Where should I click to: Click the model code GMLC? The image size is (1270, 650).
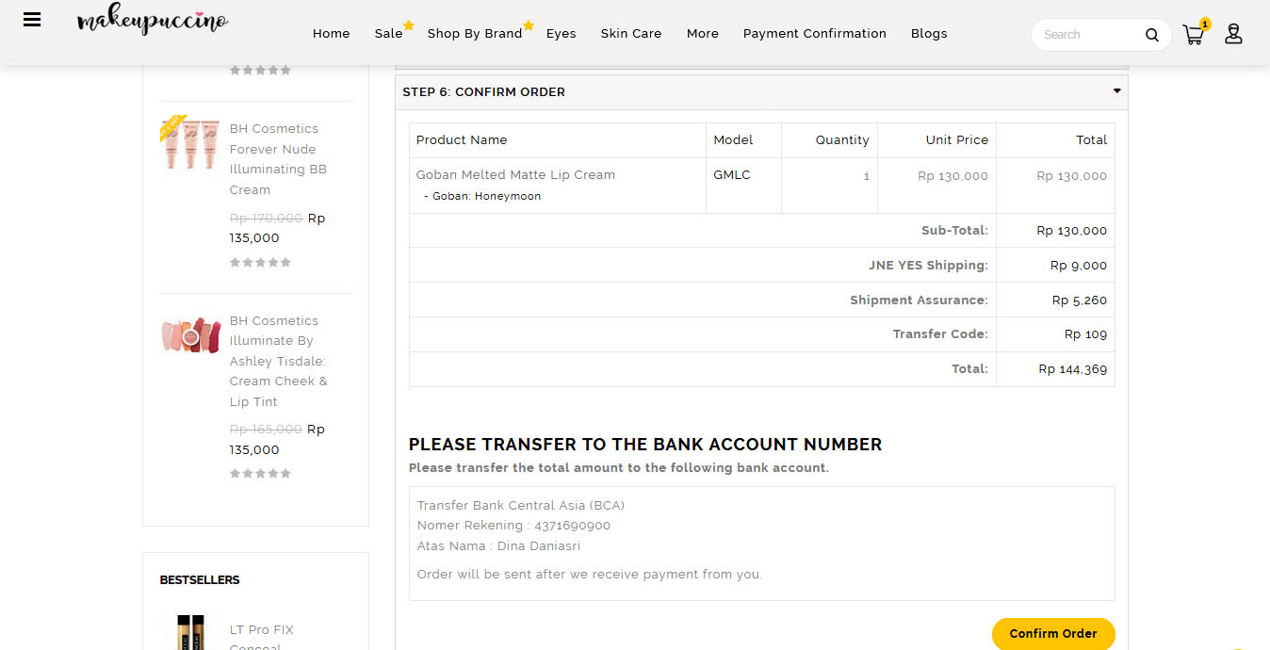tap(732, 175)
